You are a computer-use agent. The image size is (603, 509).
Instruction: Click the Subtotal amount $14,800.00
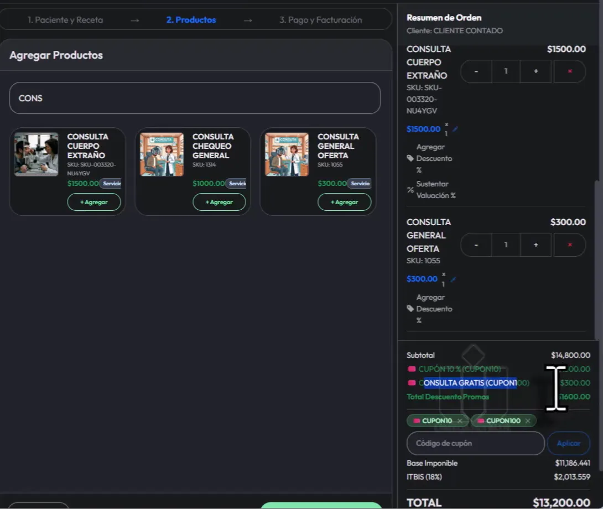point(570,355)
